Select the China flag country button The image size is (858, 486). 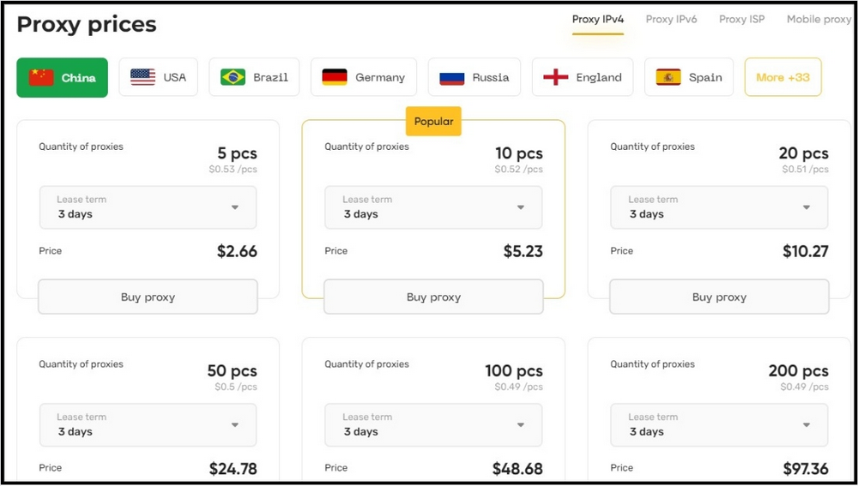point(63,78)
